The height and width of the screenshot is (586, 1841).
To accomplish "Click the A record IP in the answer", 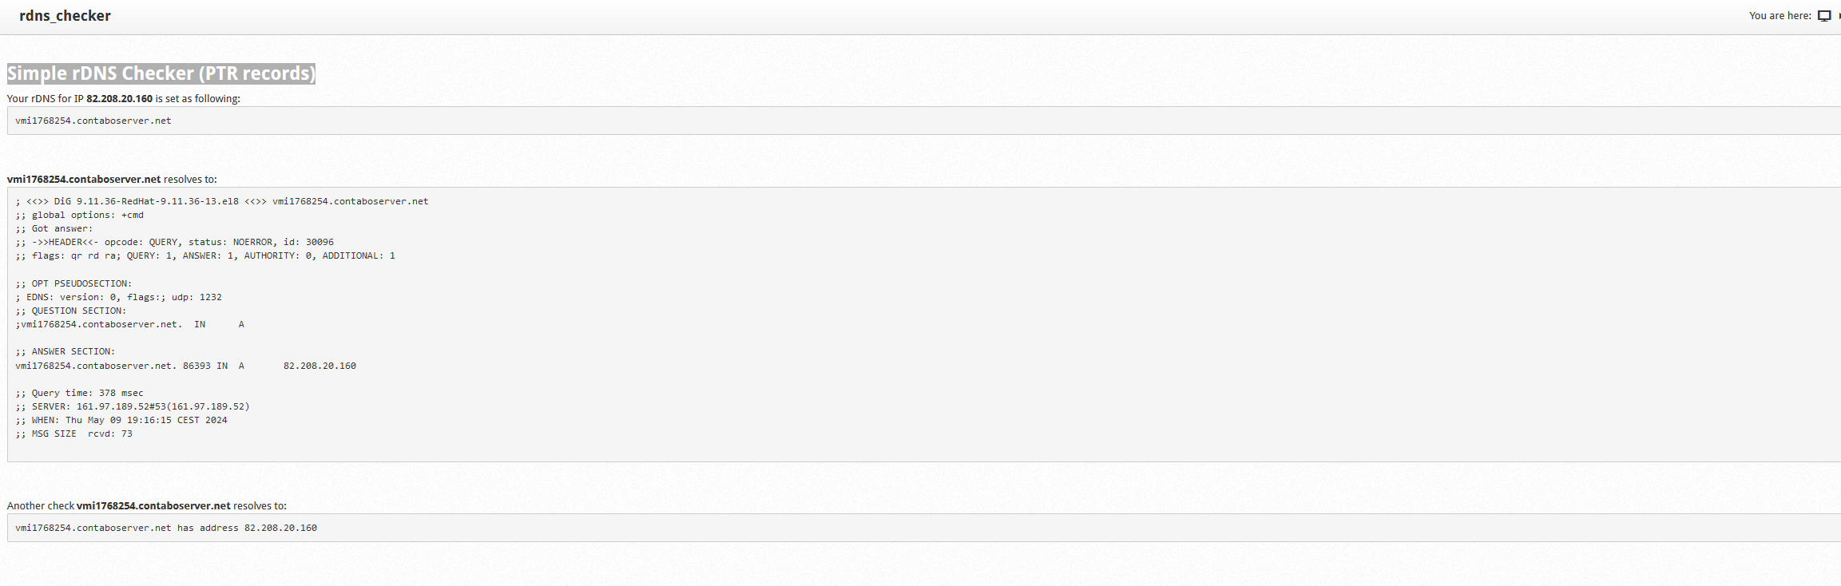I will (x=319, y=366).
